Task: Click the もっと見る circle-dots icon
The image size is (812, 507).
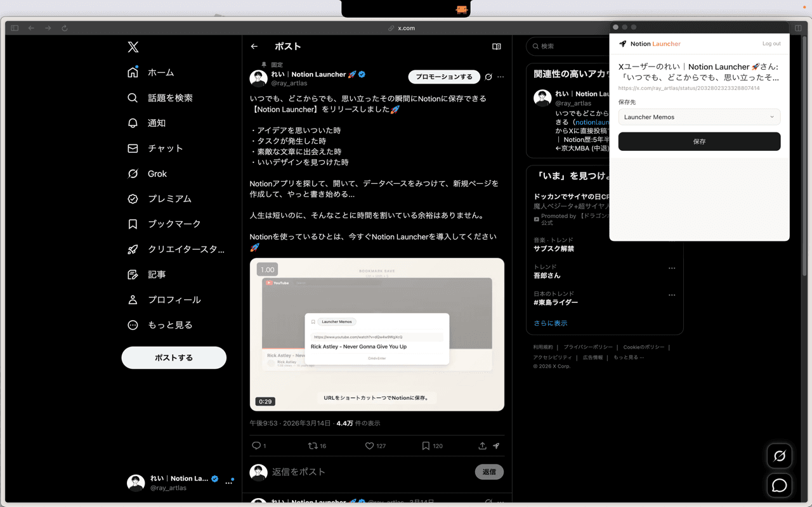Action: [133, 325]
